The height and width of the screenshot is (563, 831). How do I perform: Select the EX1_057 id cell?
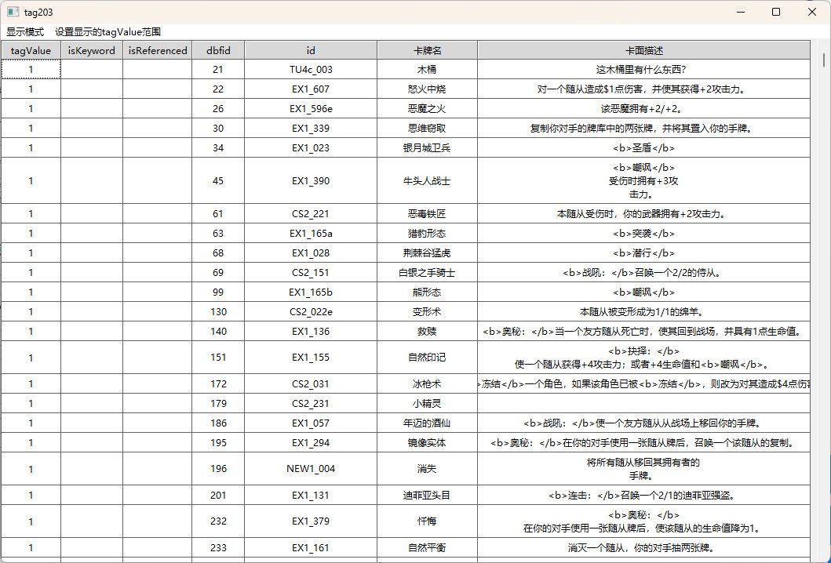click(x=311, y=423)
